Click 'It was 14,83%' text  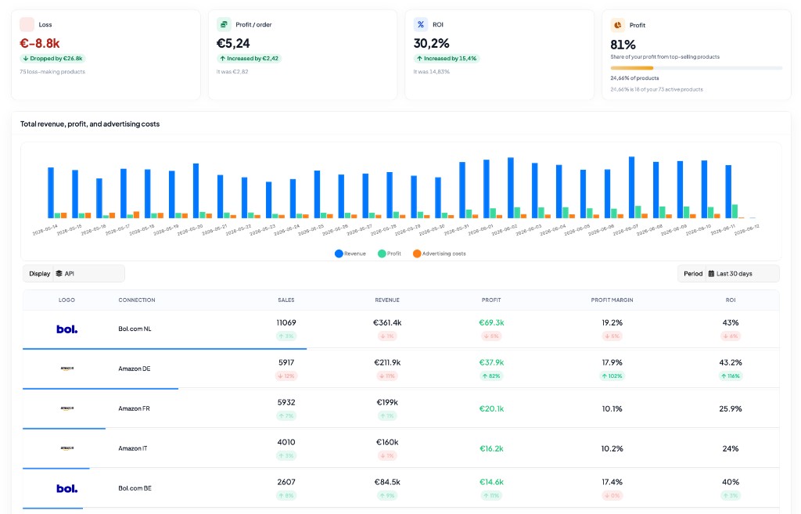(x=432, y=71)
